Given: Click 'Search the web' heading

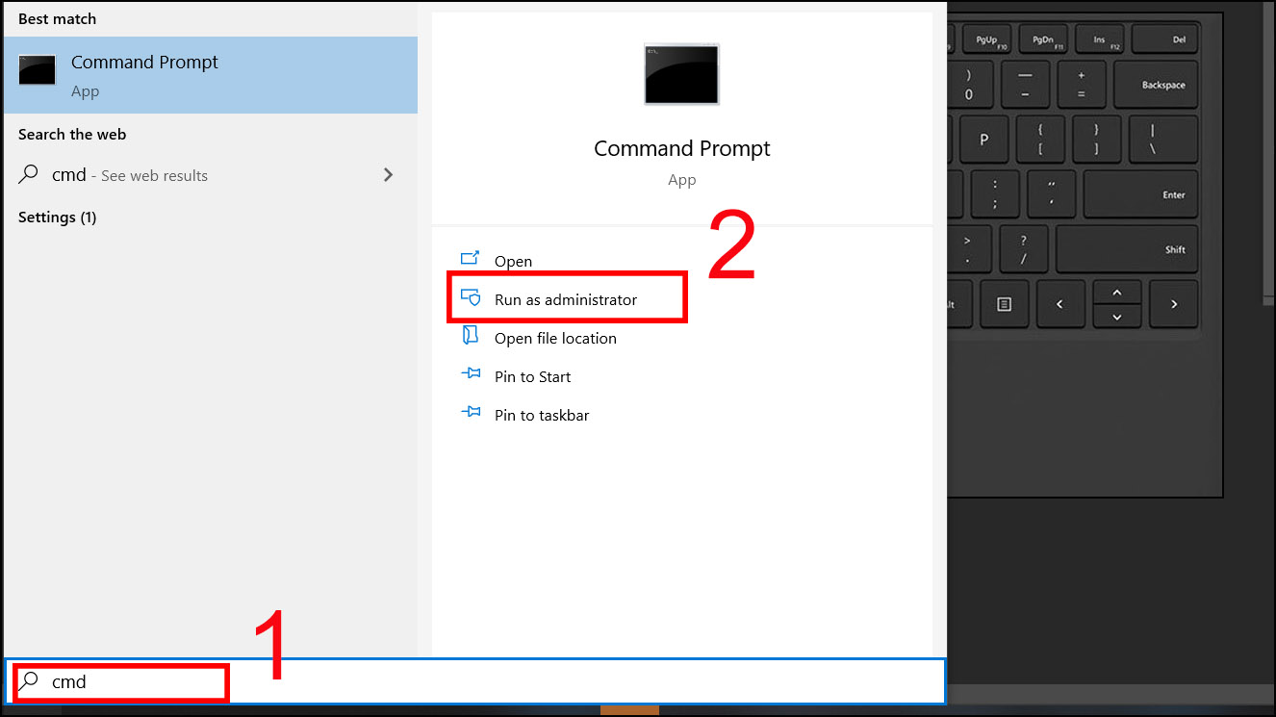Looking at the screenshot, I should click(x=72, y=135).
